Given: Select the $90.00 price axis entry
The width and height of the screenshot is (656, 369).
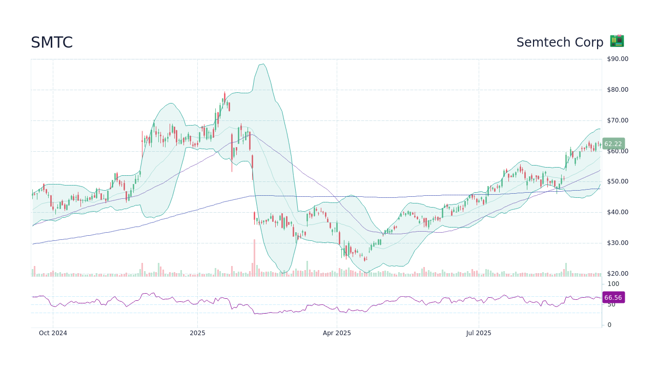Looking at the screenshot, I should click(x=618, y=58).
